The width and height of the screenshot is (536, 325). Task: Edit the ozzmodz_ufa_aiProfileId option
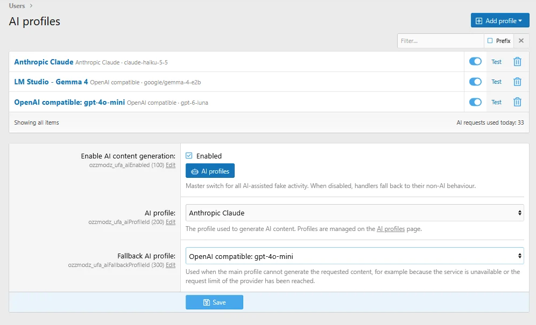coord(171,222)
